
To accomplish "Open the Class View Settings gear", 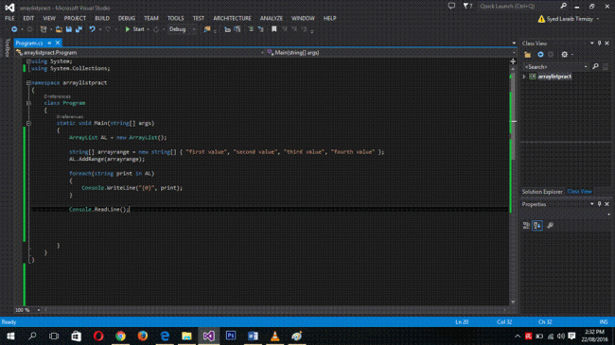I will 565,55.
